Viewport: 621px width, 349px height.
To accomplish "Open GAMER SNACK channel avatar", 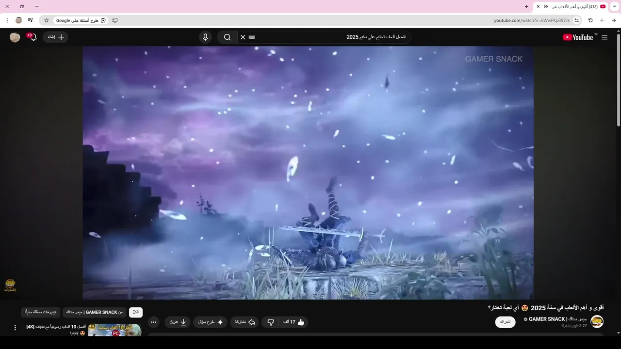I will pos(597,322).
